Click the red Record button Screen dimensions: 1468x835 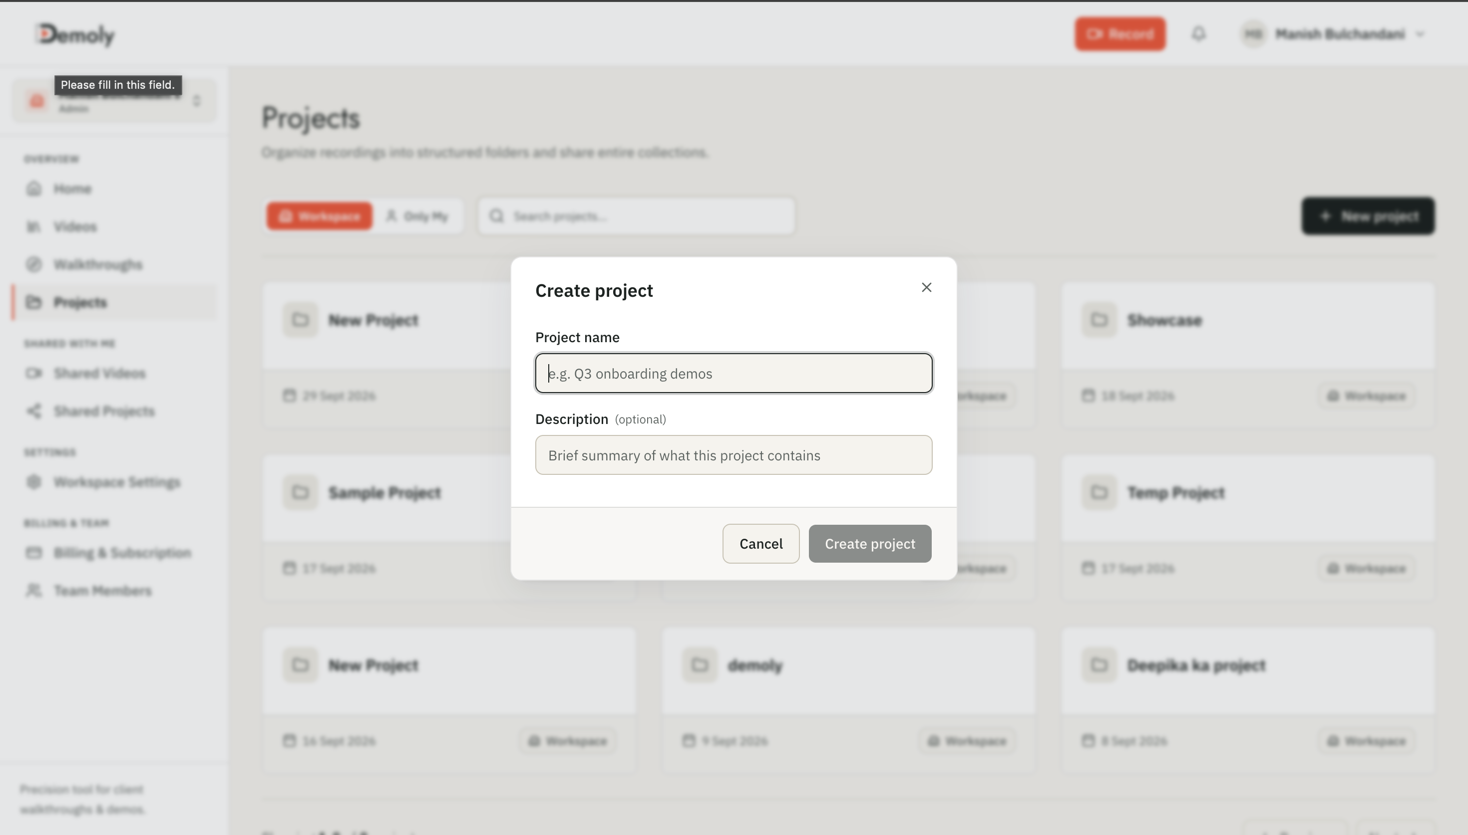point(1119,34)
